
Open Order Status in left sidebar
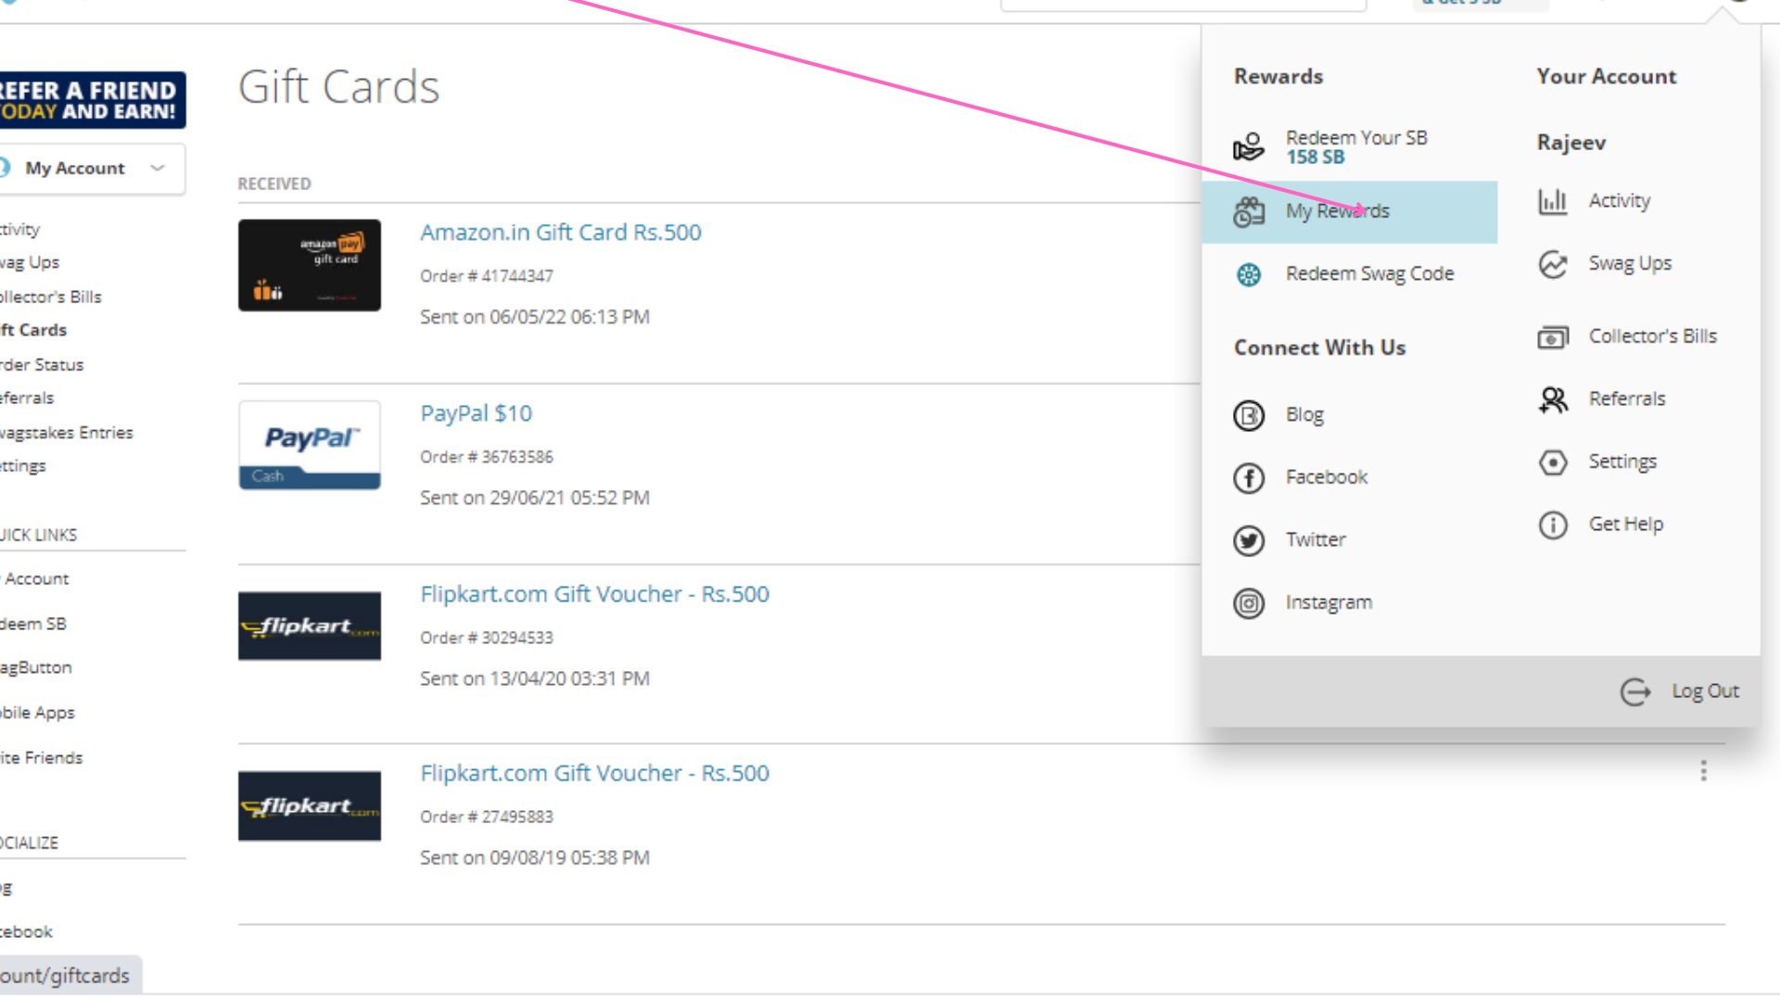42,365
